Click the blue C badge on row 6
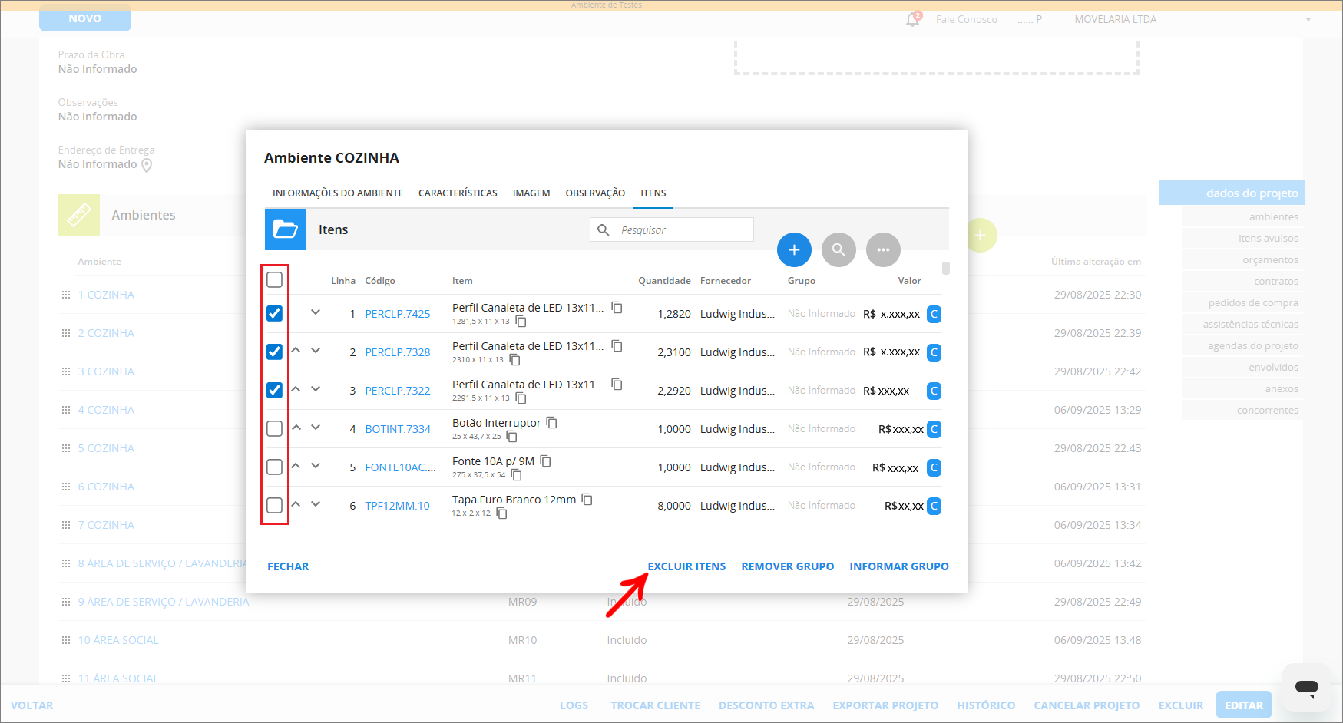Image resolution: width=1343 pixels, height=723 pixels. point(934,506)
